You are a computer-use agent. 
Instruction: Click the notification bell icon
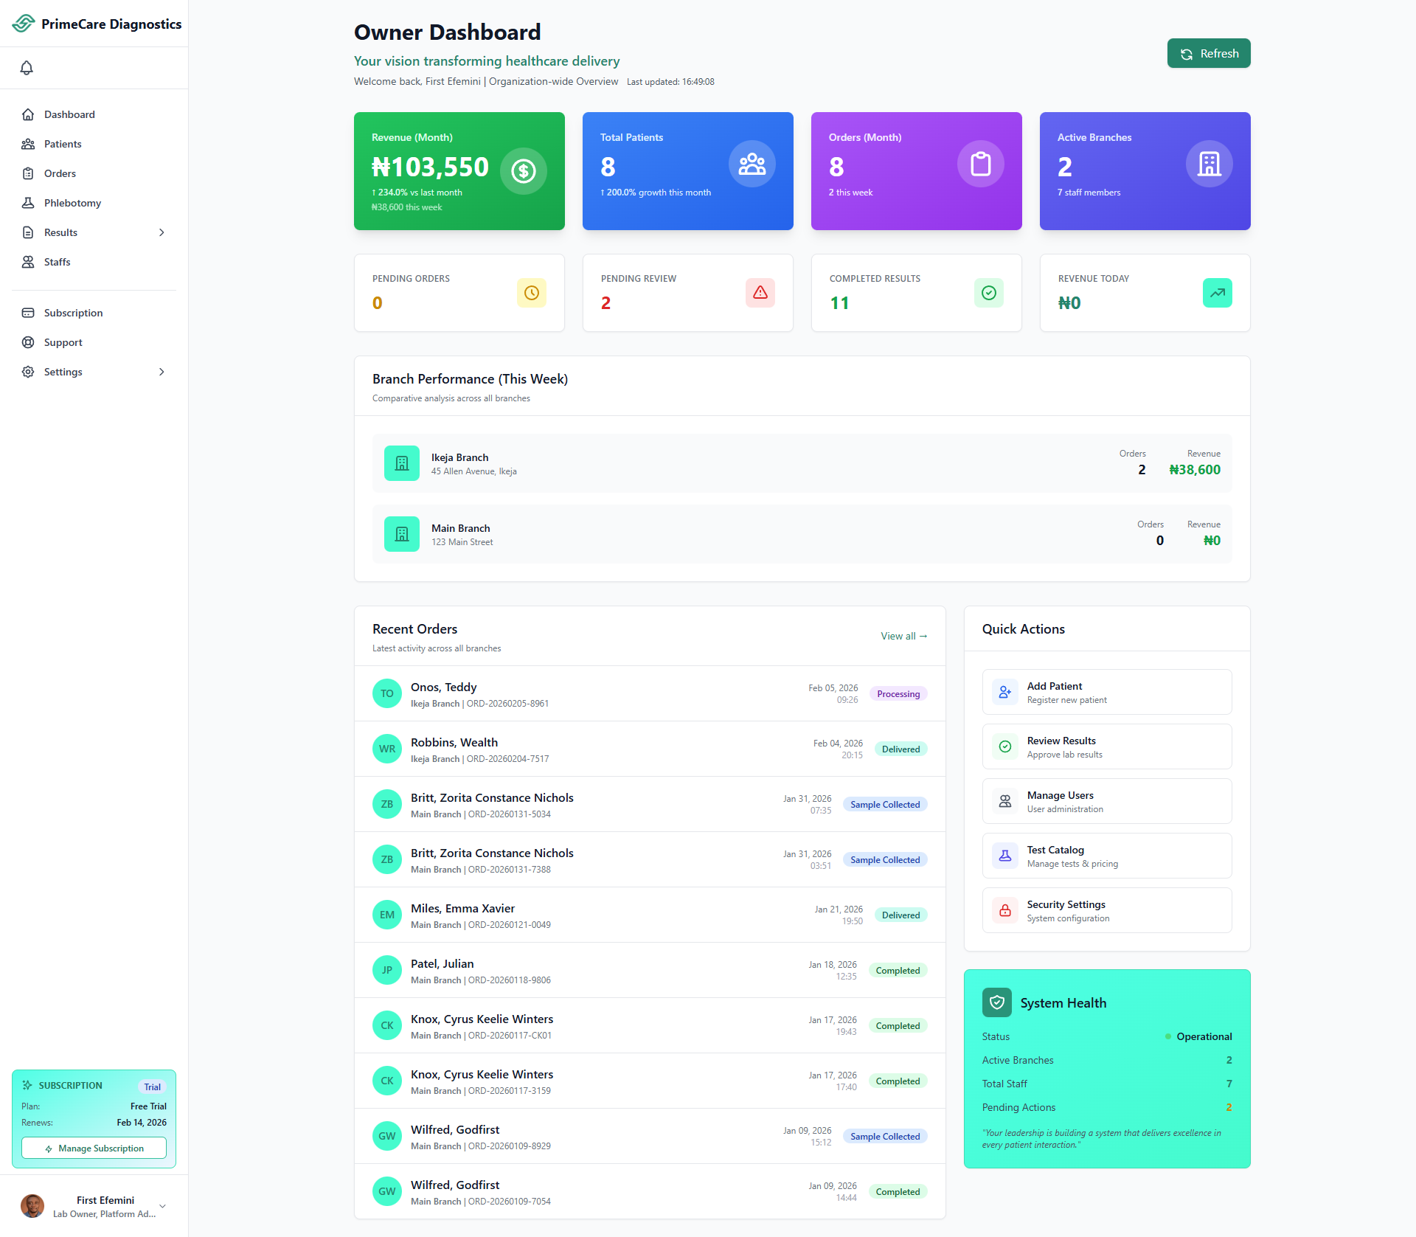[27, 68]
